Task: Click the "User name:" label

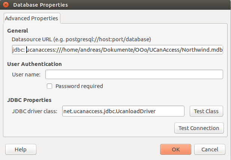Action: pos(26,75)
